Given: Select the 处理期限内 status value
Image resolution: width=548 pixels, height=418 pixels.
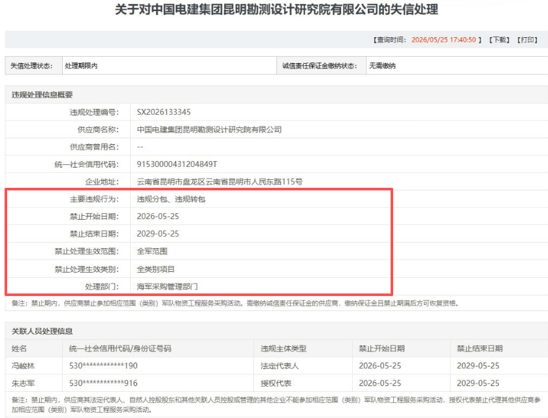Looking at the screenshot, I should [81, 66].
